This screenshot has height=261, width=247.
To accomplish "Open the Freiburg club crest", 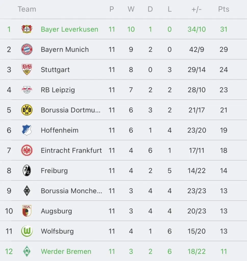I will click(27, 171).
